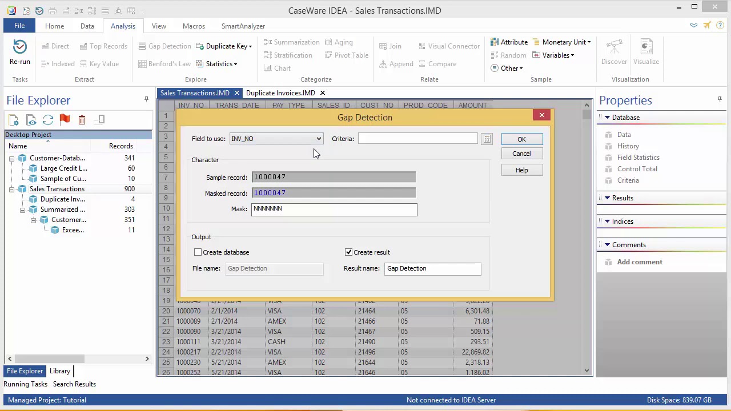Open the equation editor next to Criteria
Image resolution: width=731 pixels, height=411 pixels.
click(487, 139)
